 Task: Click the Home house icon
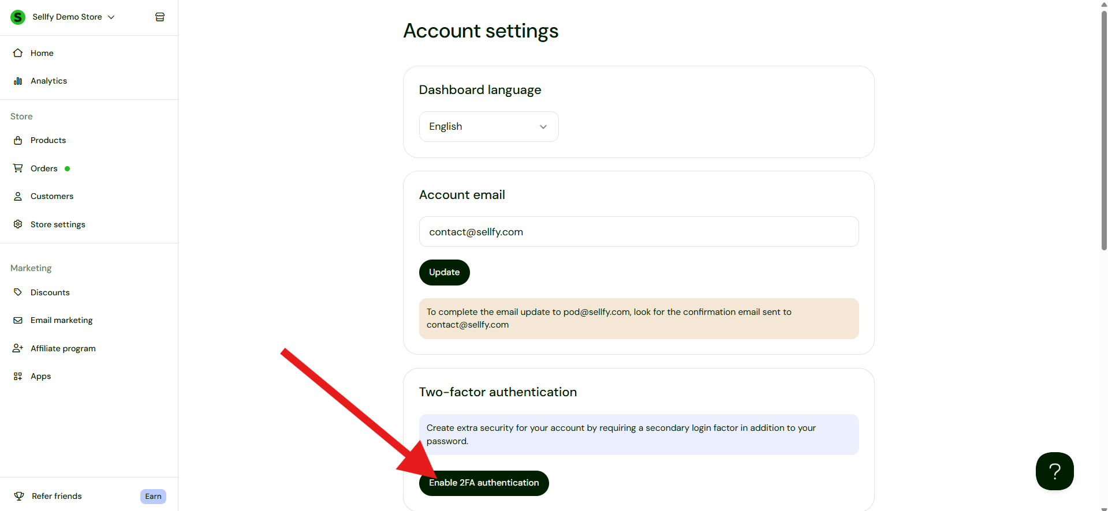tap(18, 53)
